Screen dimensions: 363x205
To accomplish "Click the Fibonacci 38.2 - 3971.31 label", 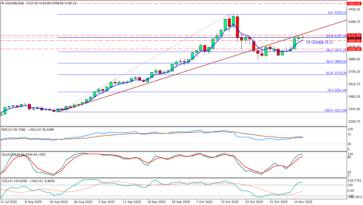I will (x=336, y=50).
